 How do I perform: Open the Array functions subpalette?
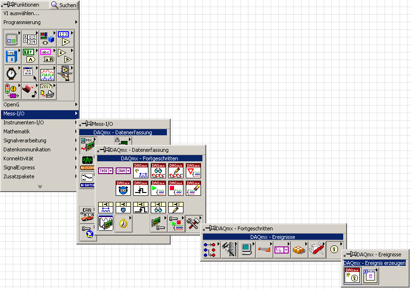tap(30, 39)
